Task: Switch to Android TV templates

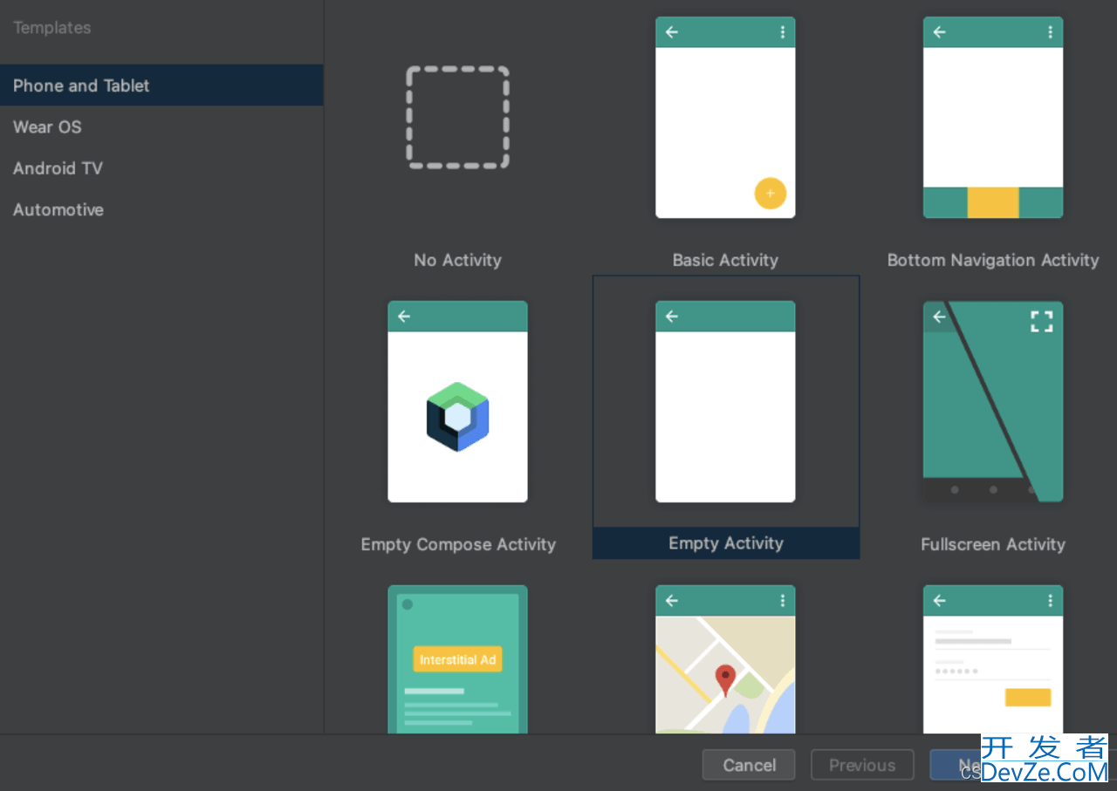Action: click(x=161, y=168)
